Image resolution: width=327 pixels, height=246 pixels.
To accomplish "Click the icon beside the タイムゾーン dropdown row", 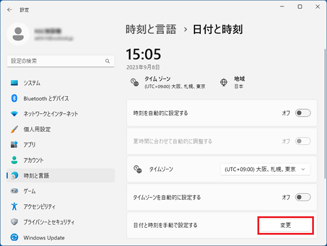I will pos(138,169).
